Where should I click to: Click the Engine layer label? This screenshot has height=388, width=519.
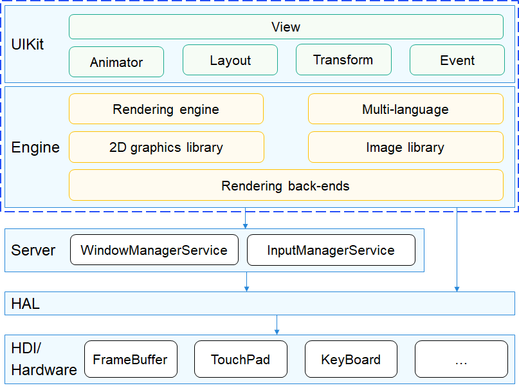pyautogui.click(x=35, y=147)
